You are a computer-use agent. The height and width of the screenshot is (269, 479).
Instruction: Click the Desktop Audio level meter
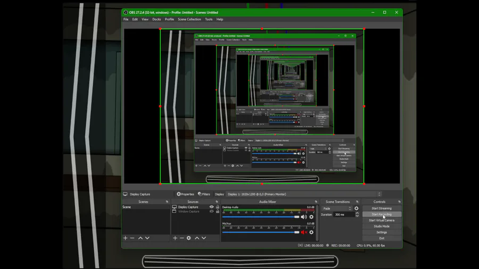coord(268,210)
